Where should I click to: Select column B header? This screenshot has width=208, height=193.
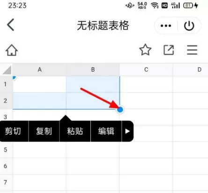point(93,70)
